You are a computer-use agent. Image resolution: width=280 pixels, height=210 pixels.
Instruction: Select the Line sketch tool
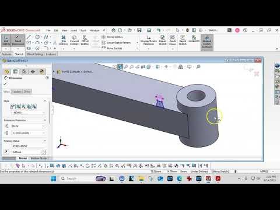click(29, 37)
